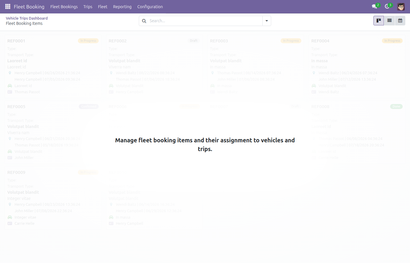This screenshot has width=410, height=263.
Task: Open the Configuration menu
Action: 150,7
